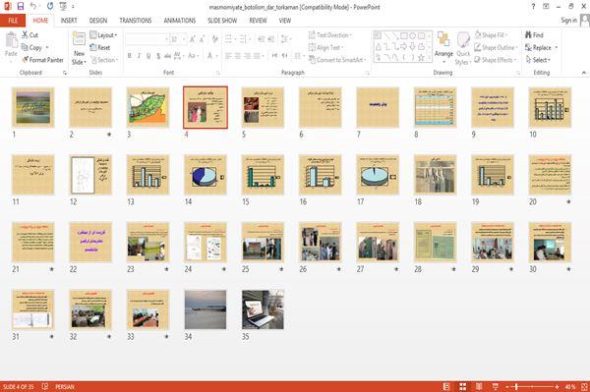Click the font name input box
This screenshot has height=392, width=590.
[147, 39]
